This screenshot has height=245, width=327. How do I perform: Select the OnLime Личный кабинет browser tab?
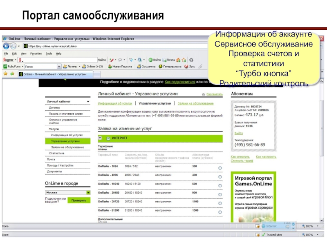click(x=55, y=74)
